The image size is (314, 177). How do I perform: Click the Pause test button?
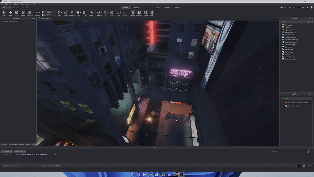(17, 8)
